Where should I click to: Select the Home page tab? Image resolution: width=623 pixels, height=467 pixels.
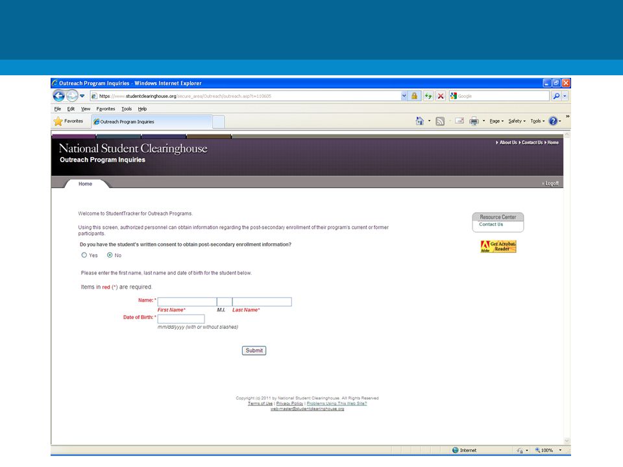(86, 184)
